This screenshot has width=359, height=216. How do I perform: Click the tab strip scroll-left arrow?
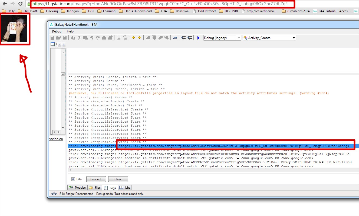[60, 45]
